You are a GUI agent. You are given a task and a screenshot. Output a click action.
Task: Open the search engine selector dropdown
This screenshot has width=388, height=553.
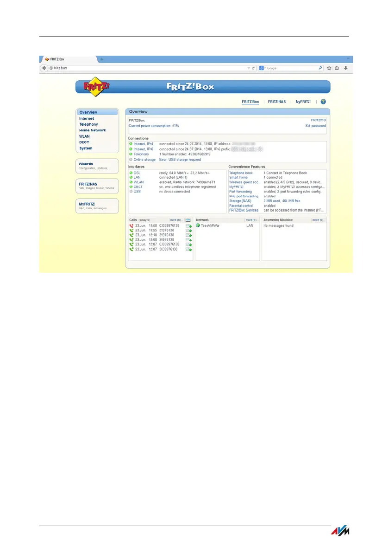(x=263, y=68)
